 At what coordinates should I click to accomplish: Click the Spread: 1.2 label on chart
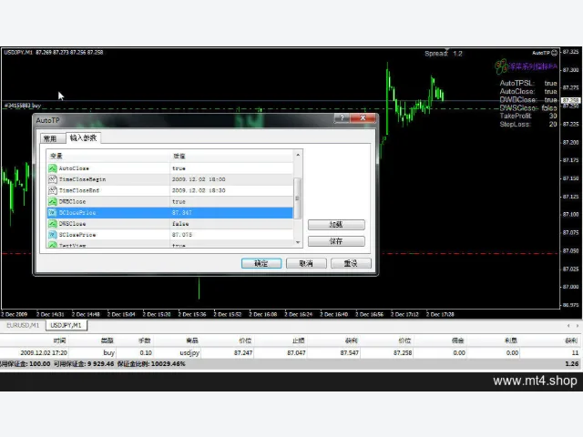[x=444, y=54]
